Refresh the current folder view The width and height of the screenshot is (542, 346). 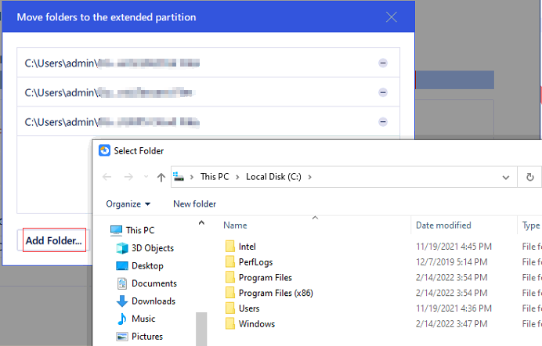coord(530,178)
